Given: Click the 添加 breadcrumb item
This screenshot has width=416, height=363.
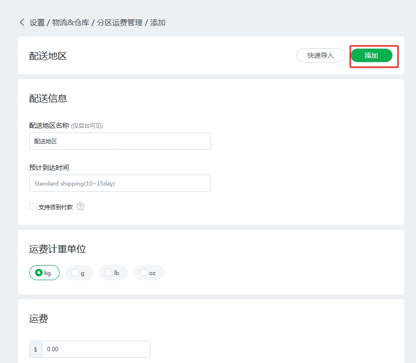Looking at the screenshot, I should click(158, 22).
